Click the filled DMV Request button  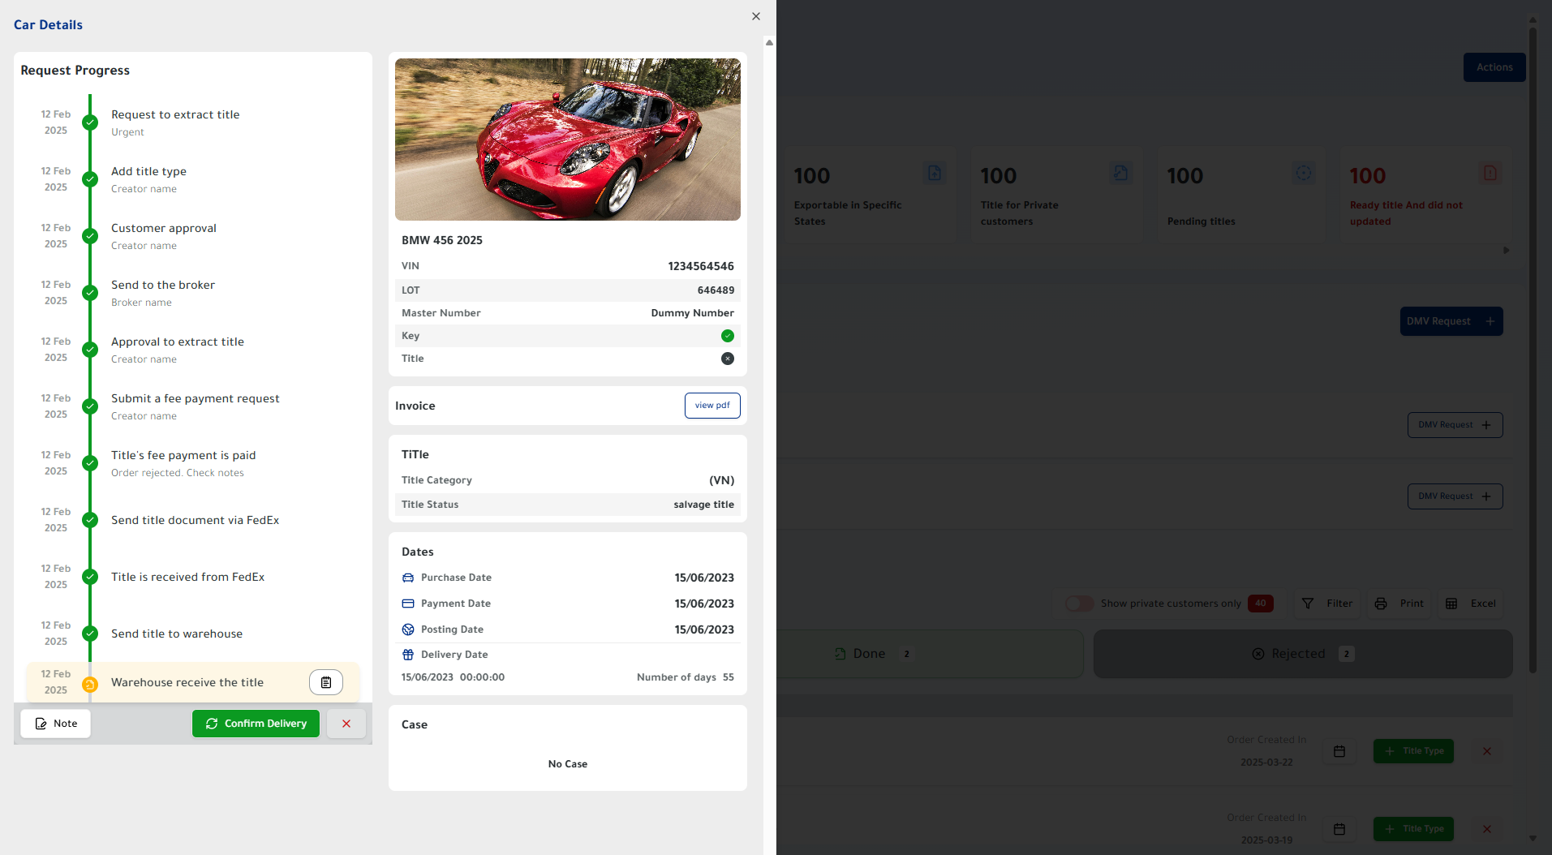(1451, 321)
